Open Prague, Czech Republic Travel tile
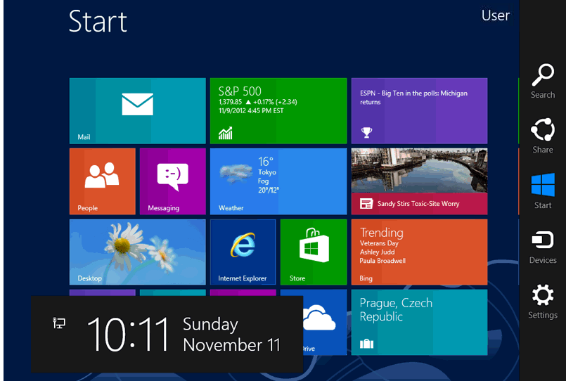 [419, 322]
